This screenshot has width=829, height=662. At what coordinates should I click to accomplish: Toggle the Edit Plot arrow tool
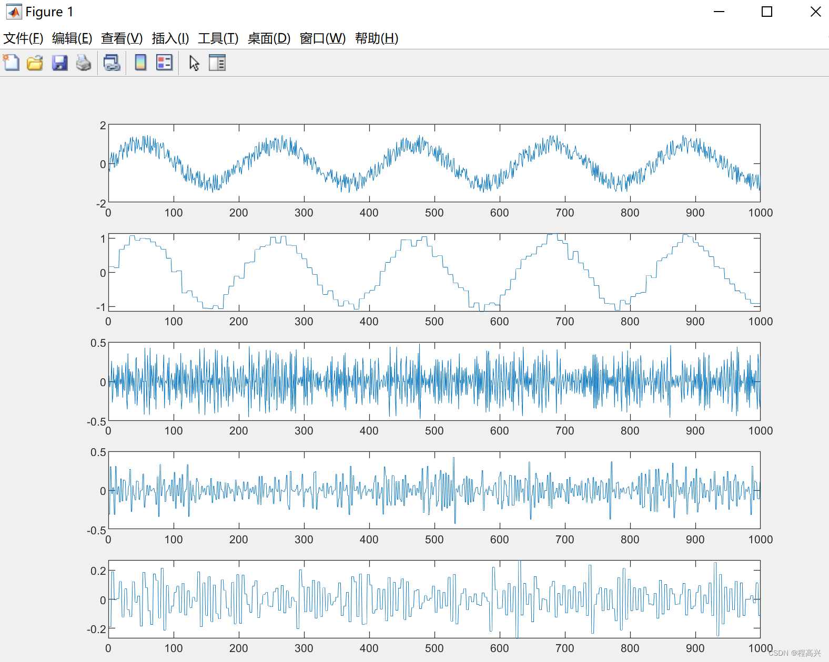(x=194, y=63)
